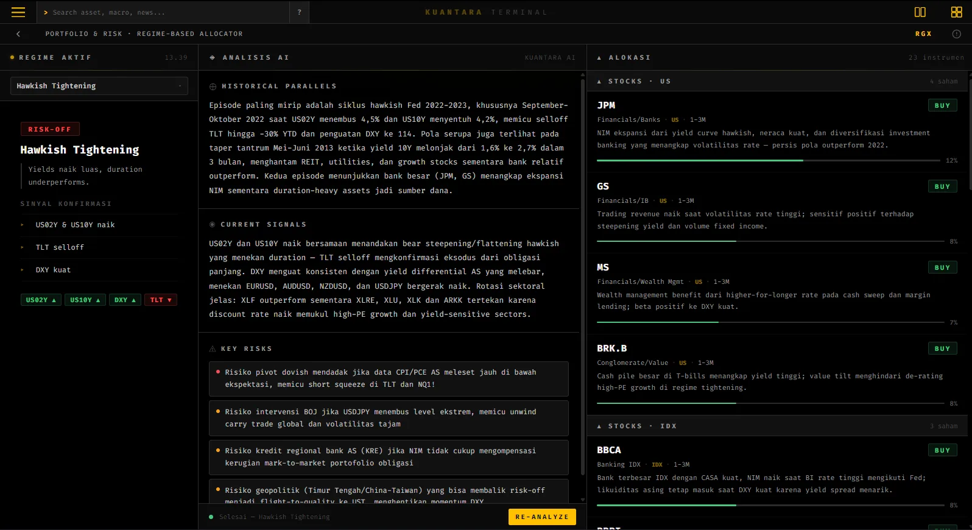Viewport: 972px width, 530px height.
Task: Open the geopolitical risk card
Action: tap(389, 492)
